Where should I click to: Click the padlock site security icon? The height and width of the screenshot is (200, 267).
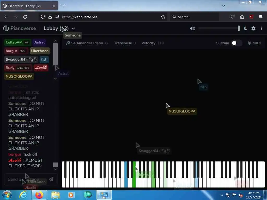coord(50,17)
